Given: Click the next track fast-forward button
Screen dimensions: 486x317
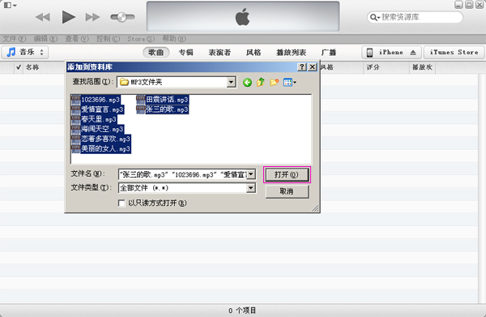Looking at the screenshot, I should (x=92, y=17).
